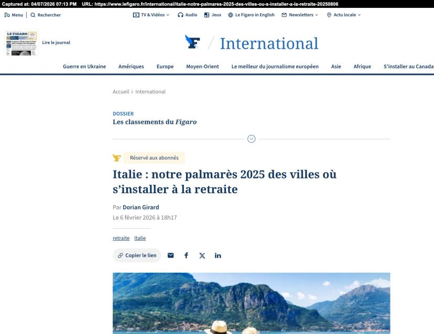Image resolution: width=434 pixels, height=334 pixels.
Task: Expand the dossier circular chevron
Action: pos(251,139)
